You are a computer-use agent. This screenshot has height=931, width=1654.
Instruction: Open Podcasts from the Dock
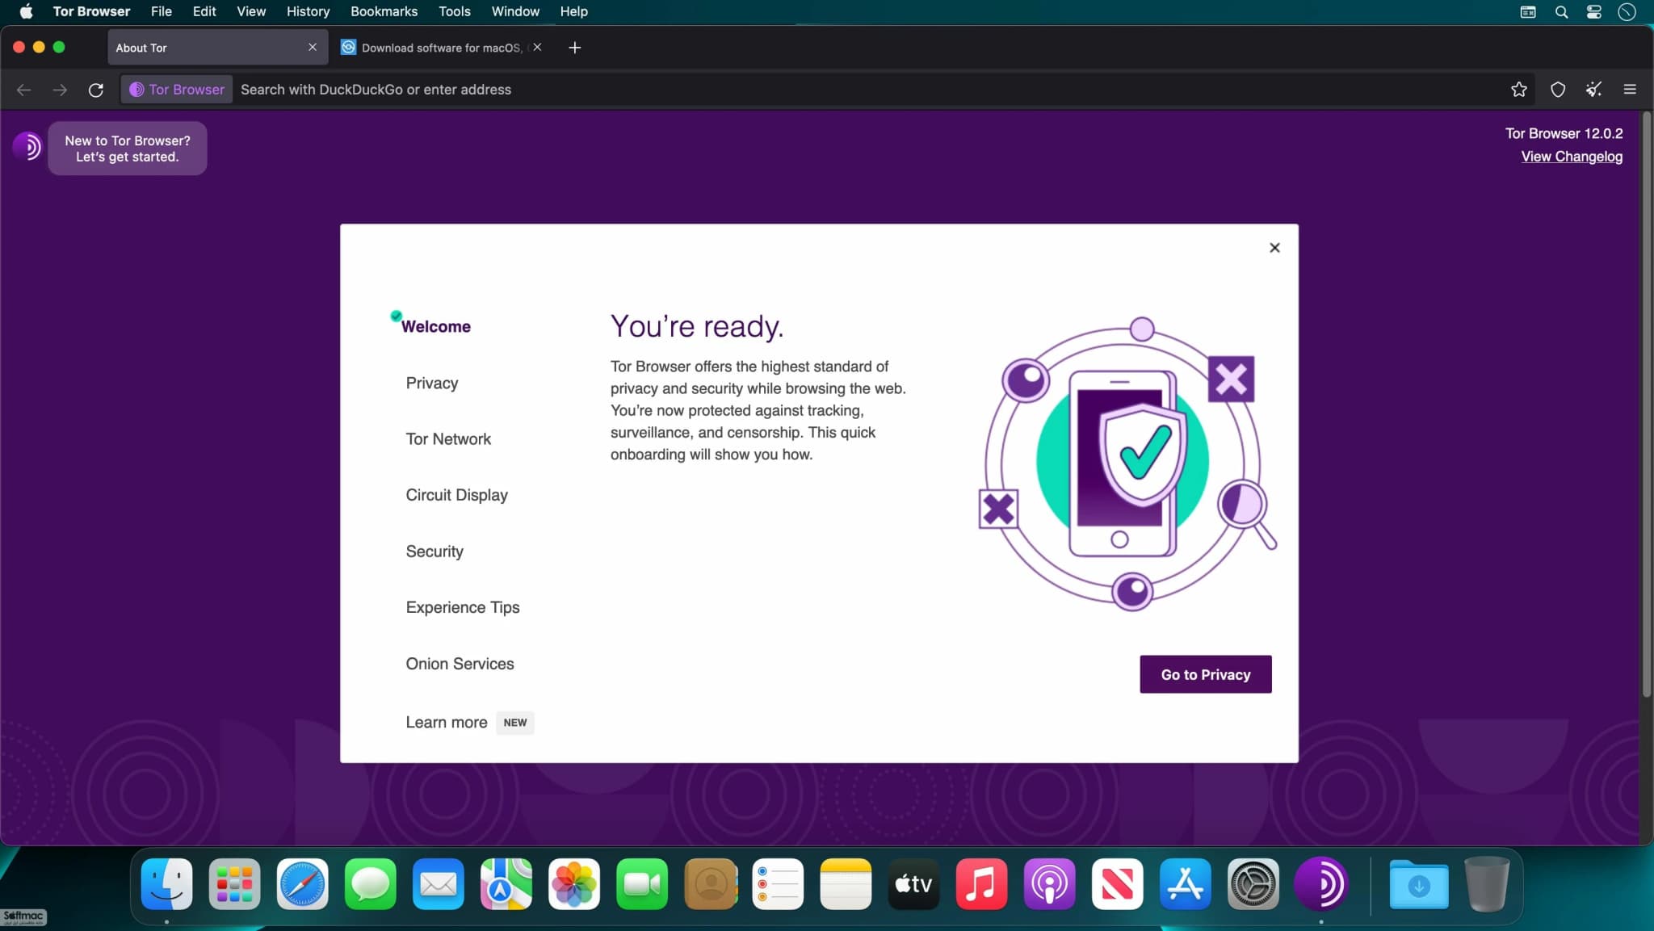[x=1049, y=884]
